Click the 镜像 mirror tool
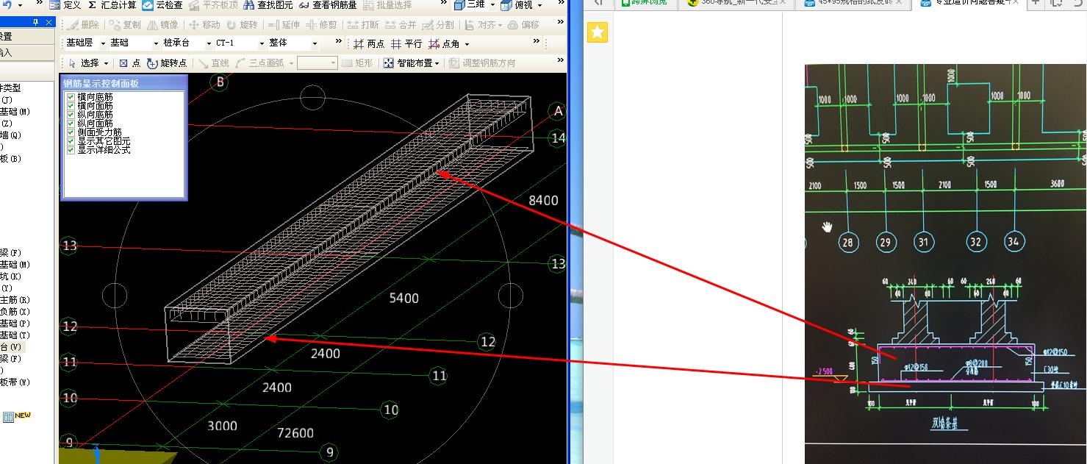Viewport: 1087px width, 464px height. click(x=162, y=25)
